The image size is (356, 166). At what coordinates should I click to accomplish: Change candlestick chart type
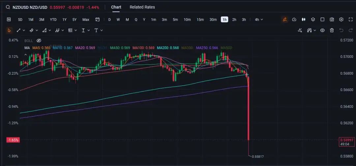point(304,19)
